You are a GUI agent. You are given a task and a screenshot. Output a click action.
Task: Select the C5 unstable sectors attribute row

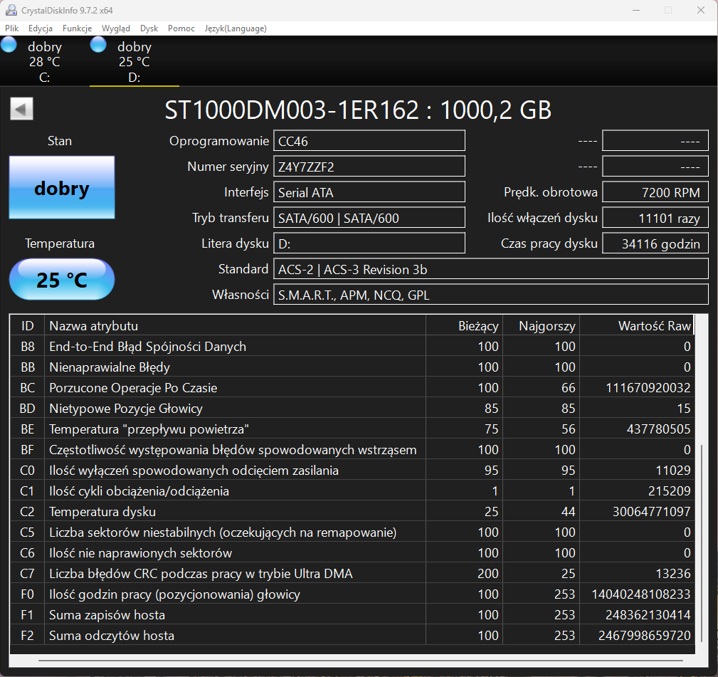(223, 532)
